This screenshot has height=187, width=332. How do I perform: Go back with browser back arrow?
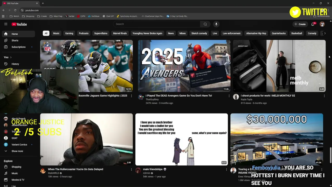pyautogui.click(x=4, y=10)
